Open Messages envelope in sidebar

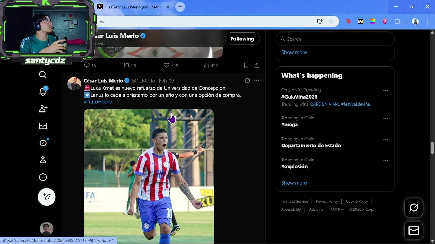(43, 126)
